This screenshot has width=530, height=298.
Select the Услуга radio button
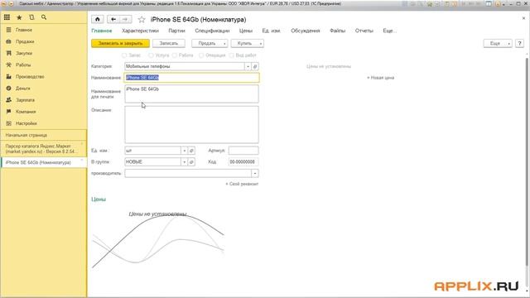click(x=151, y=55)
